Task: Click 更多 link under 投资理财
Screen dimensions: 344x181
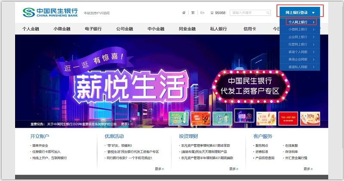Action: click(x=233, y=169)
